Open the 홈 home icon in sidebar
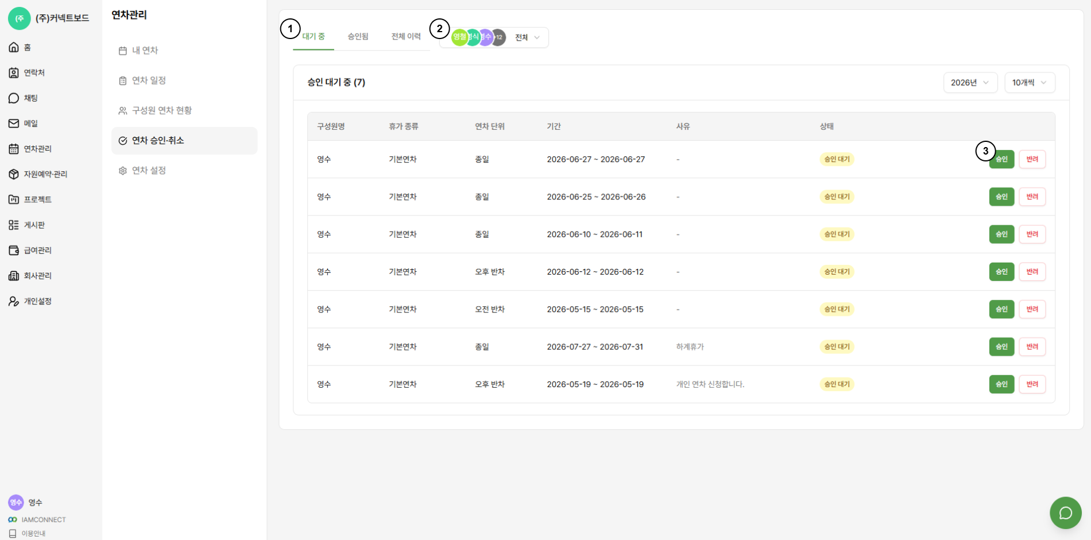The width and height of the screenshot is (1091, 540). (14, 47)
